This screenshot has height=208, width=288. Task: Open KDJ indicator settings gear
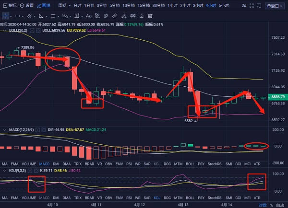30,171
